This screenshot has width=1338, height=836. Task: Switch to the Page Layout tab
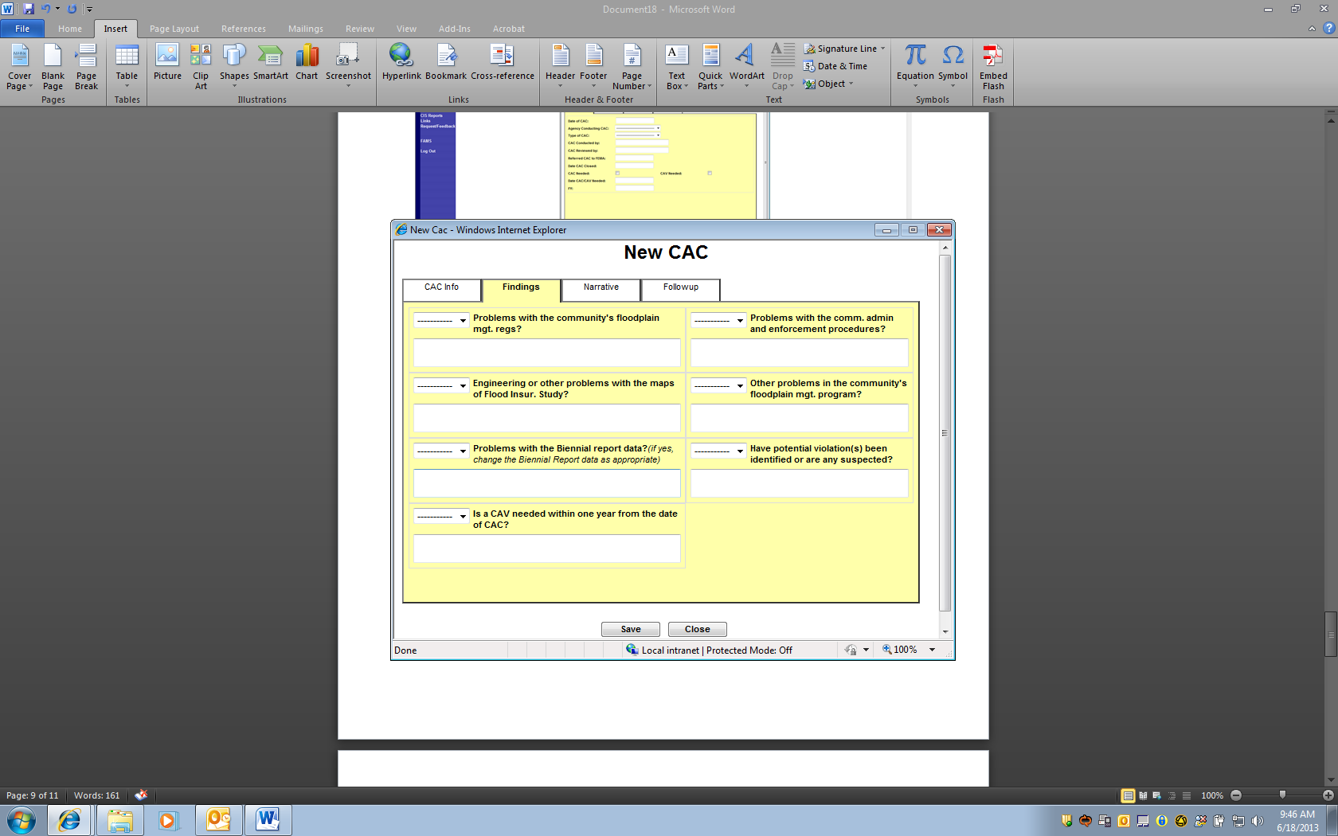(x=174, y=29)
